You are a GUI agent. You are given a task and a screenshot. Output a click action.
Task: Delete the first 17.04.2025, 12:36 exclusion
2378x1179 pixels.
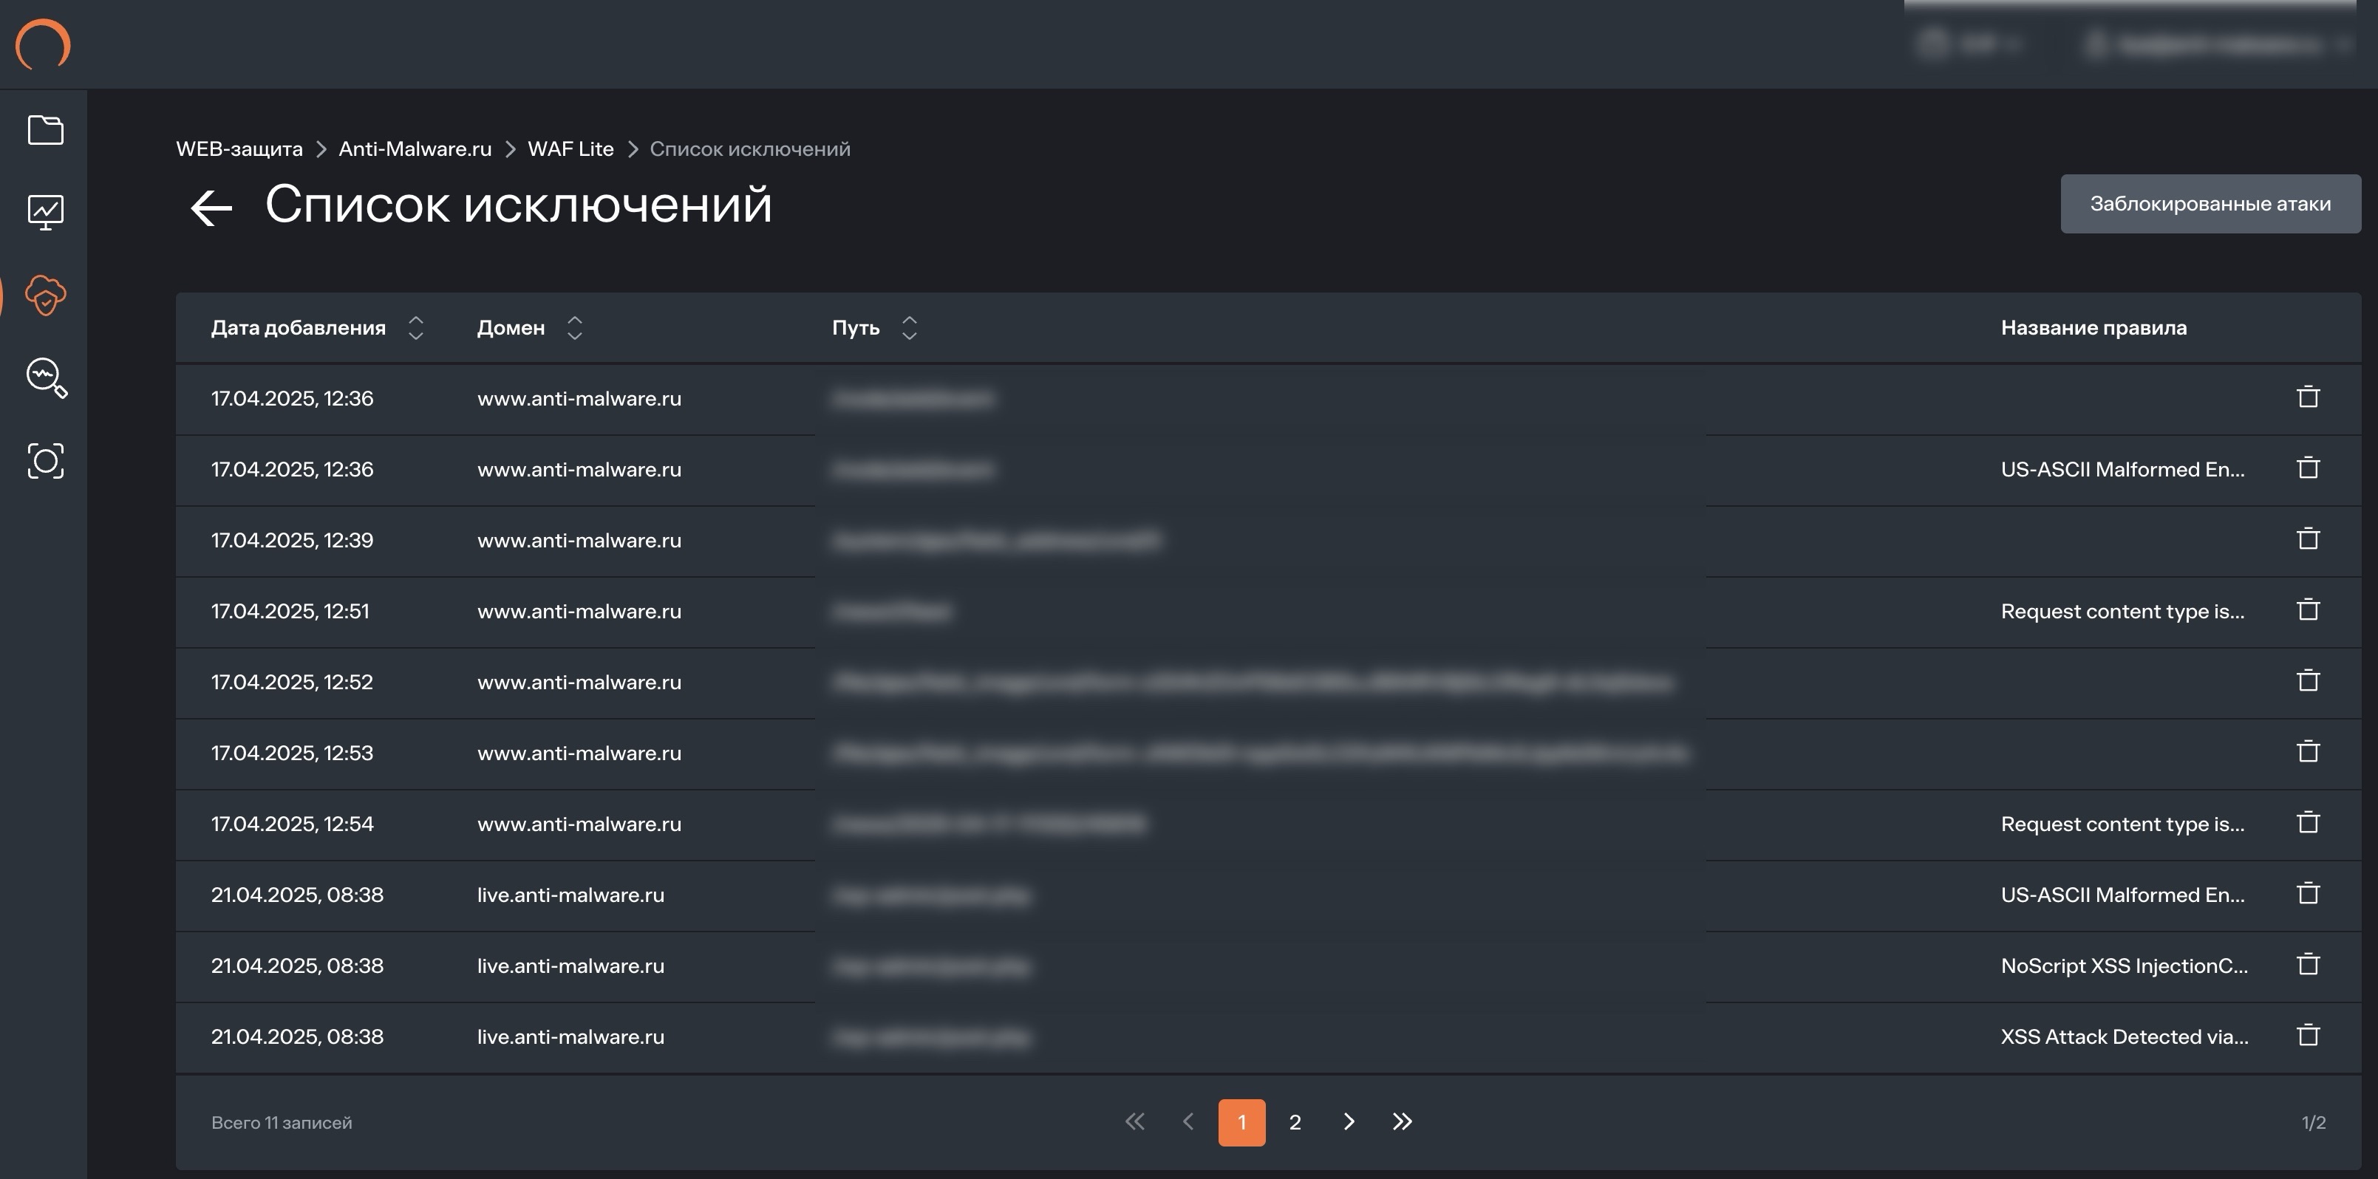pyautogui.click(x=2308, y=397)
